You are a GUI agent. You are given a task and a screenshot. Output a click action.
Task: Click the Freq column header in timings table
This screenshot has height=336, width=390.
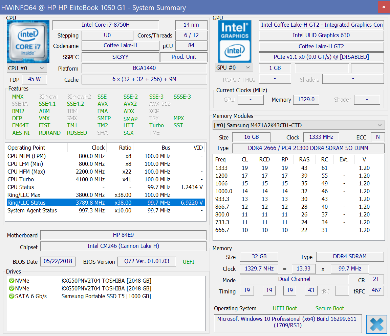[220, 159]
